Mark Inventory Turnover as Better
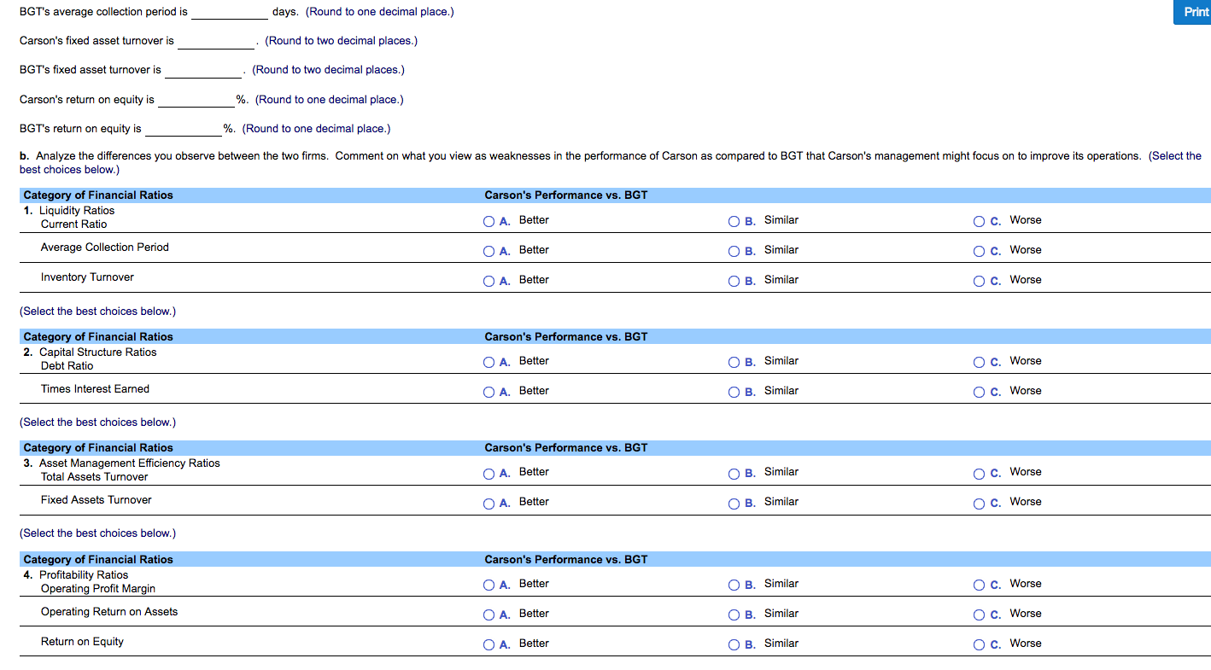1211x670 pixels. click(x=488, y=281)
